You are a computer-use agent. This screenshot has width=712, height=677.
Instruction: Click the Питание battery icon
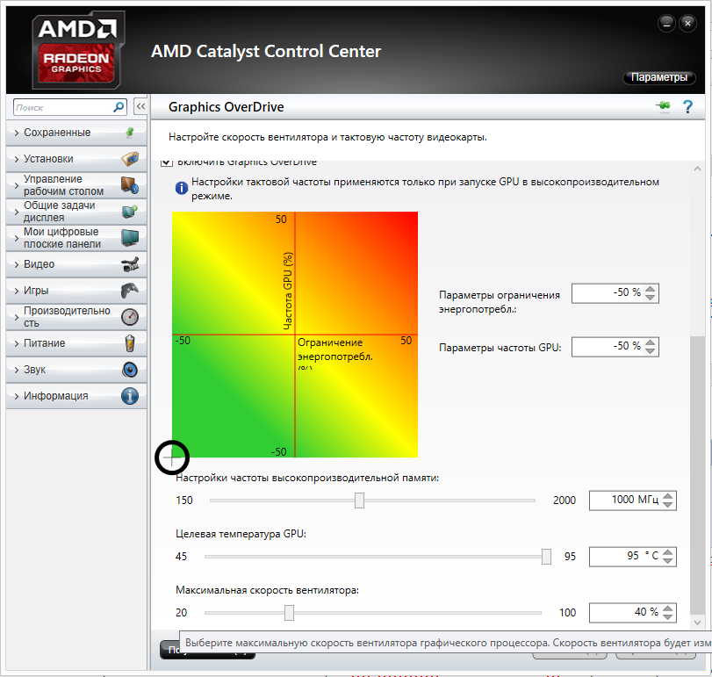click(x=130, y=343)
